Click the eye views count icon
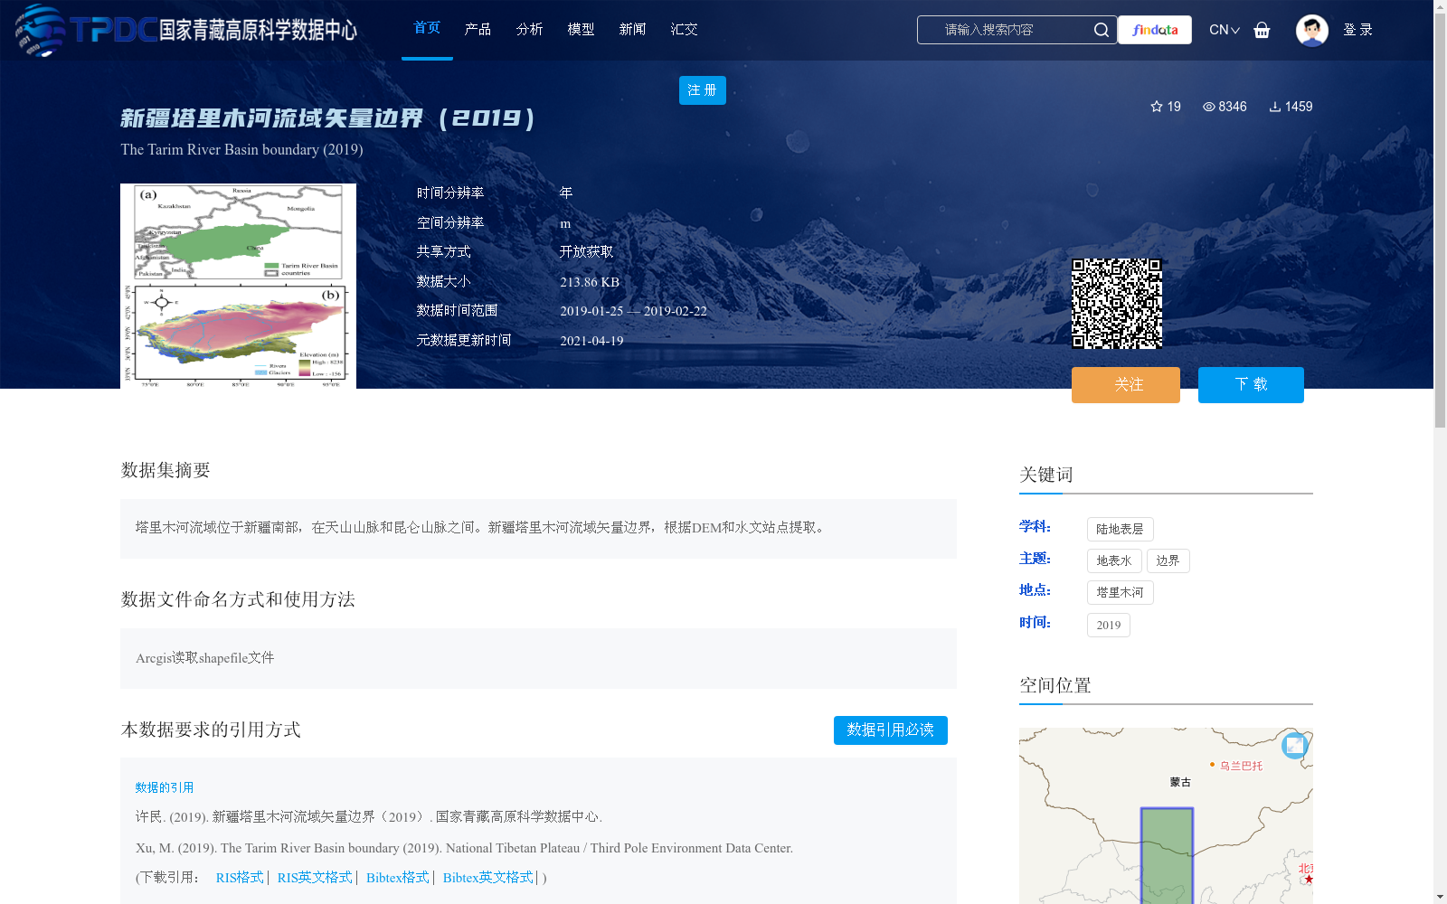This screenshot has height=904, width=1447. coord(1208,107)
